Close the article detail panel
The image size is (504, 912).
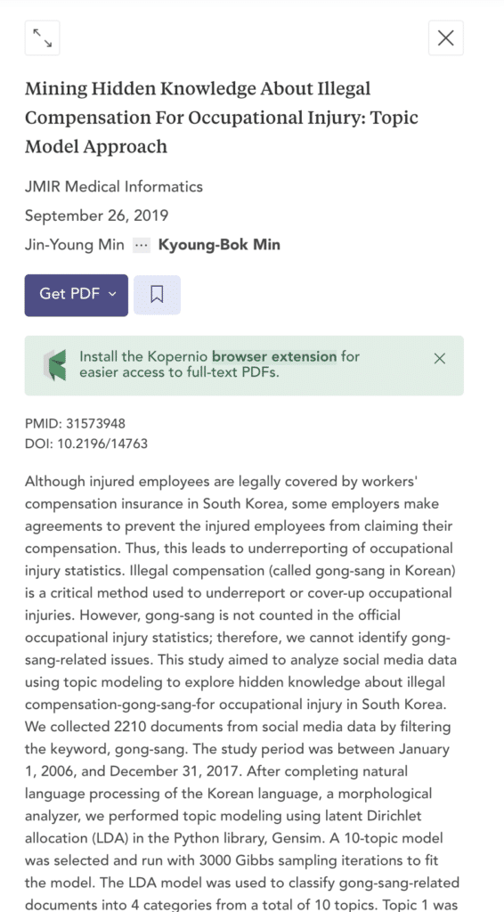pos(446,38)
